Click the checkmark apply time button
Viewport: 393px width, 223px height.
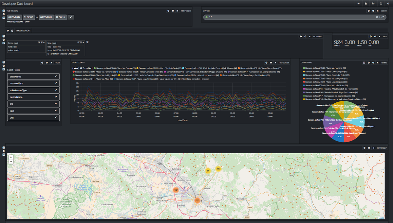point(71,17)
